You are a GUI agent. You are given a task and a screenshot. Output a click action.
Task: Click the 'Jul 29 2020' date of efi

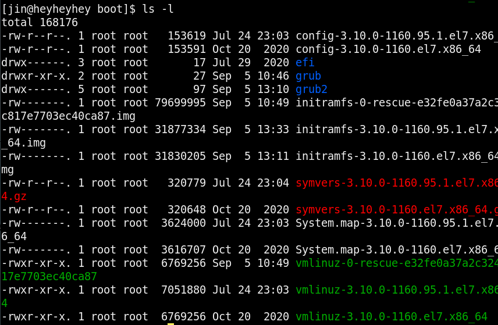tap(251, 62)
